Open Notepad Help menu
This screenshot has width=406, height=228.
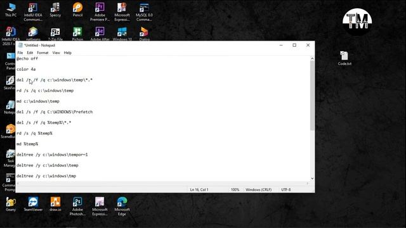[68, 53]
